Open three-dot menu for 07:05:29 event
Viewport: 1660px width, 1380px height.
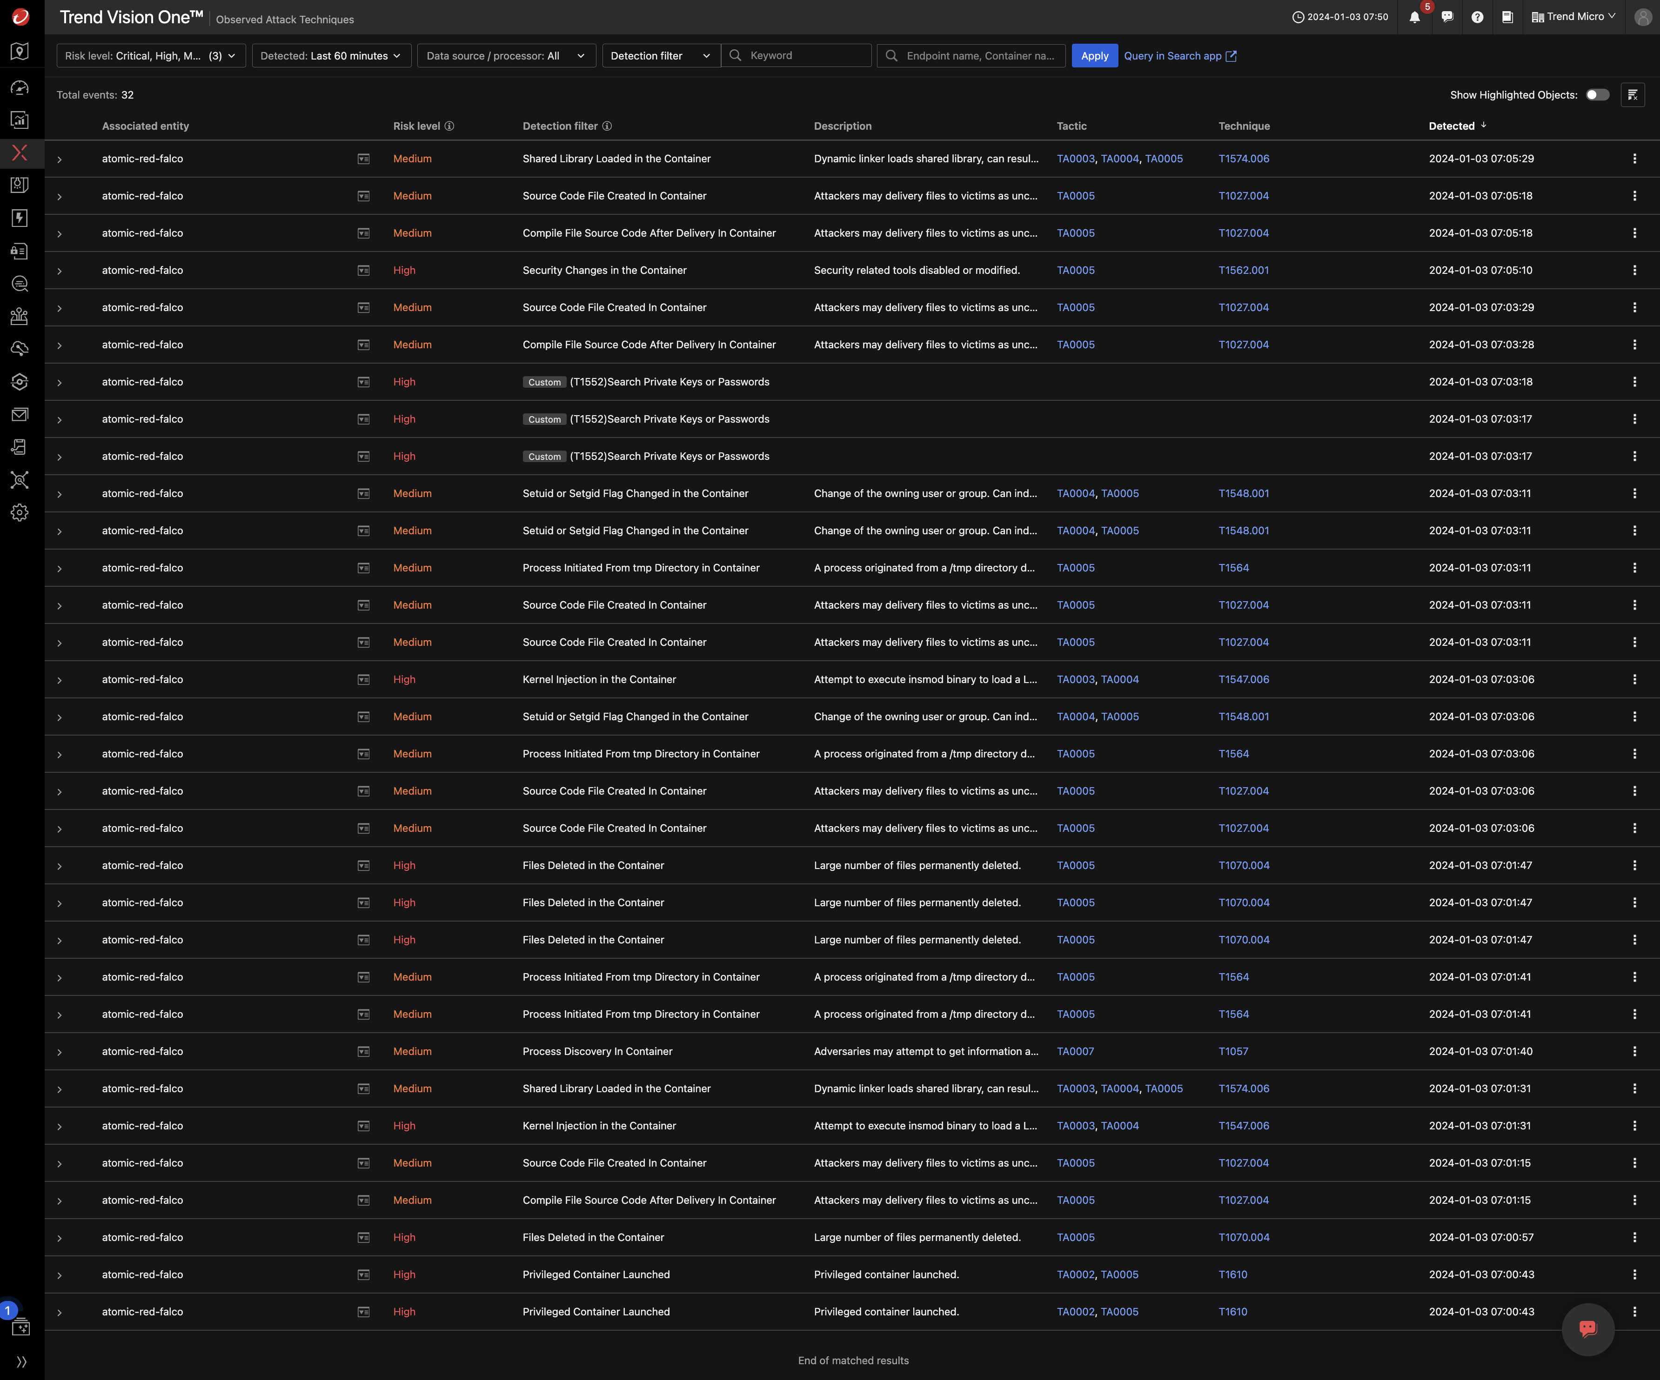[1634, 159]
